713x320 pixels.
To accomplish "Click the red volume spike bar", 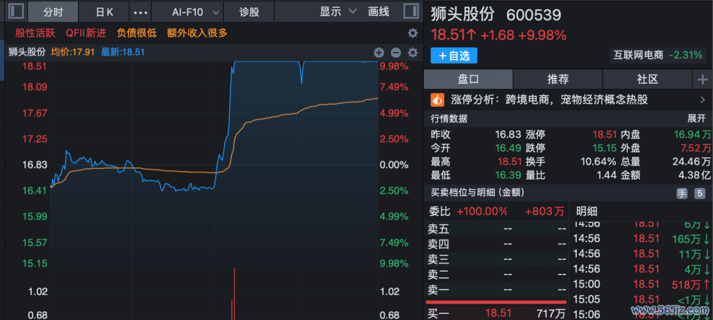I will pos(234,294).
